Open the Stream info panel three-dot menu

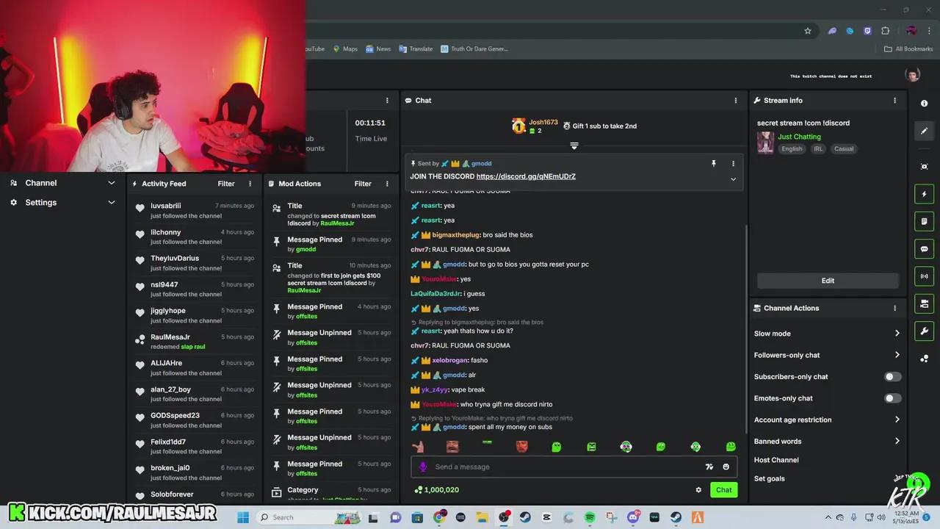(894, 101)
